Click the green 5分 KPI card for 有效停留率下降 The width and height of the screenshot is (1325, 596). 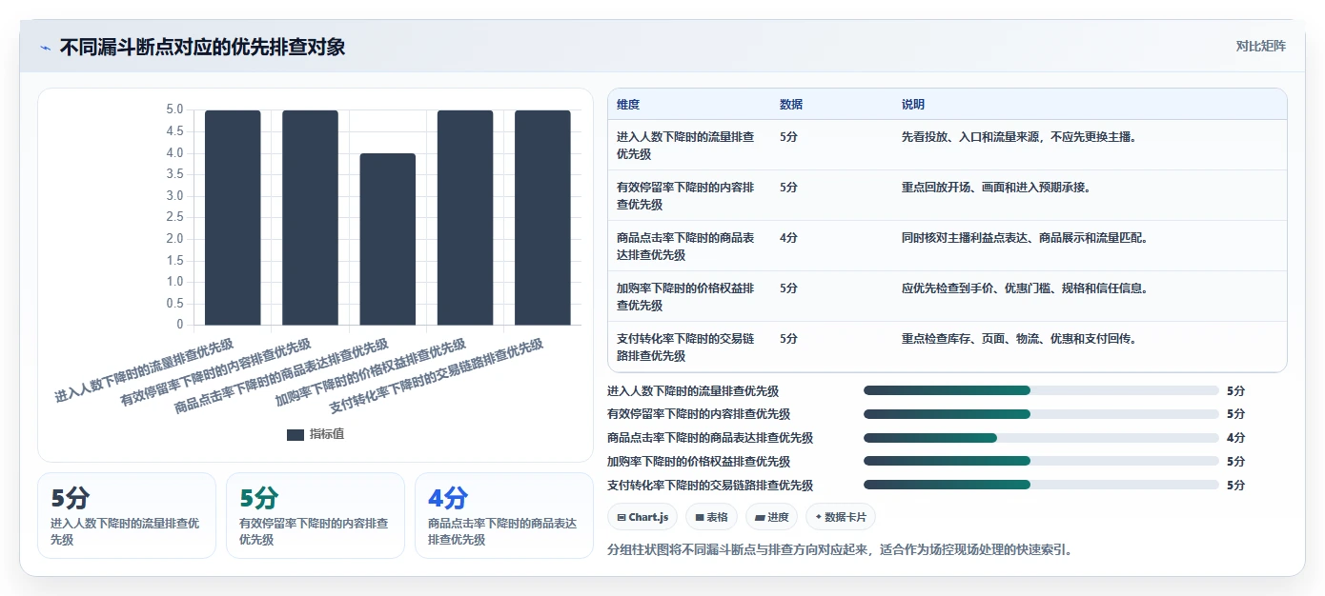point(316,515)
